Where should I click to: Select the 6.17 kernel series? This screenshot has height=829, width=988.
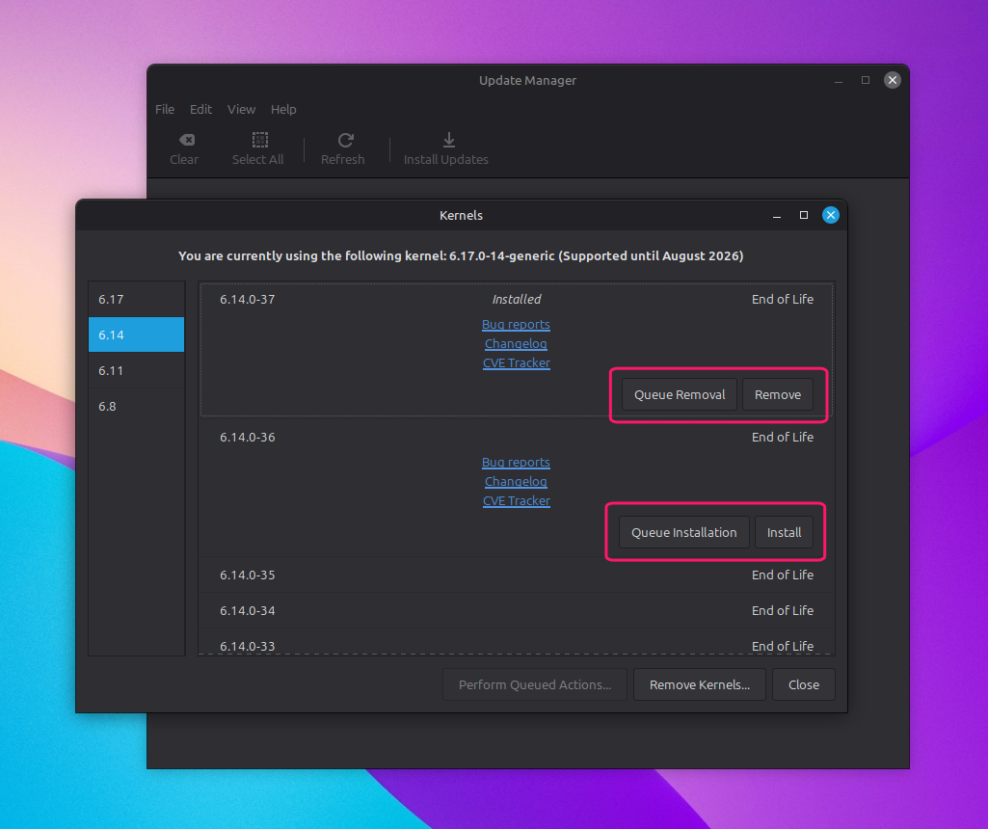pyautogui.click(x=136, y=299)
